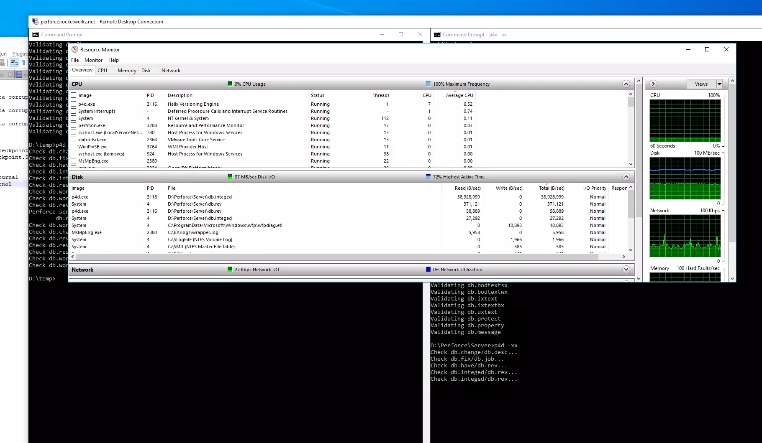Maximize the Resource Monitor window
The width and height of the screenshot is (762, 443).
coord(707,49)
